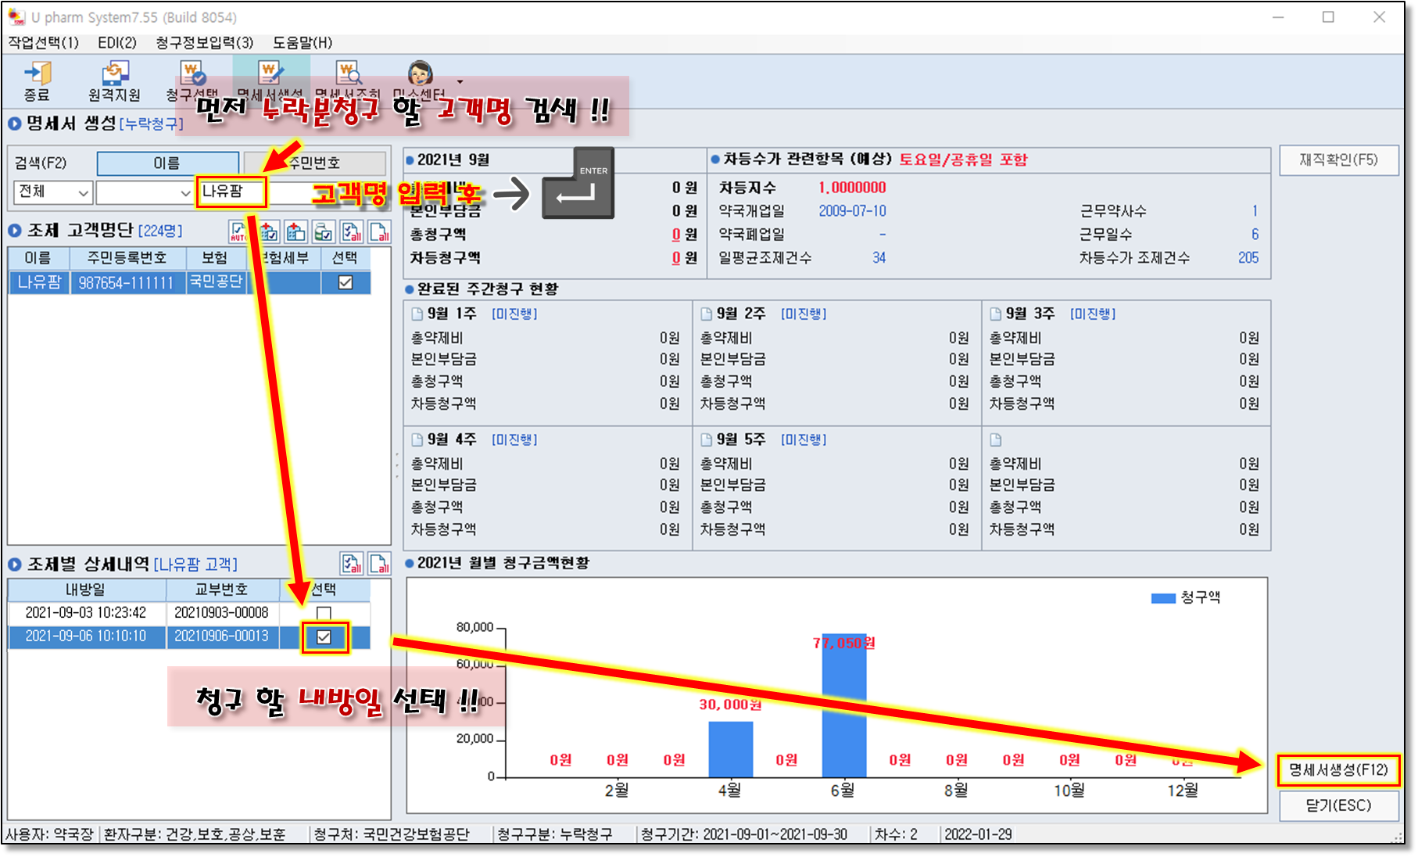The width and height of the screenshot is (1418, 857).
Task: Expand the arrow next to 미소센터
Action: 460,81
